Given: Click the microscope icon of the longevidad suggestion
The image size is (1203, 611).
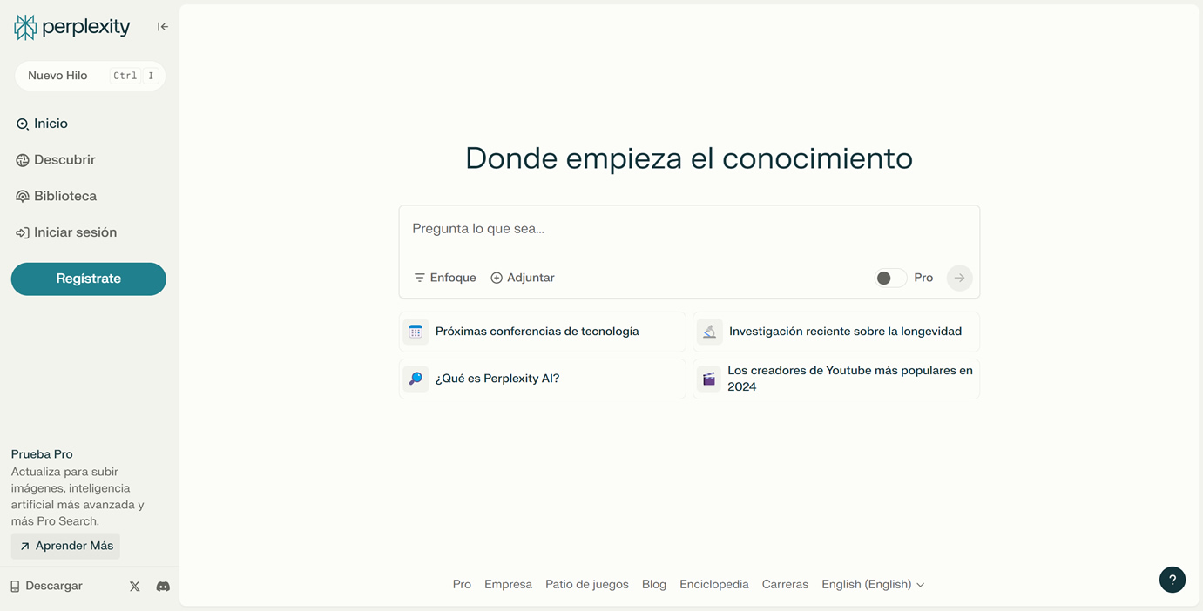Looking at the screenshot, I should [709, 332].
